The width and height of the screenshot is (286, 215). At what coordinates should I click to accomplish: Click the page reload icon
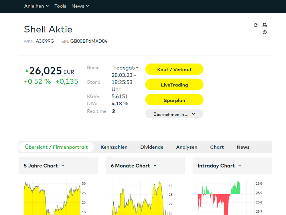(x=255, y=25)
